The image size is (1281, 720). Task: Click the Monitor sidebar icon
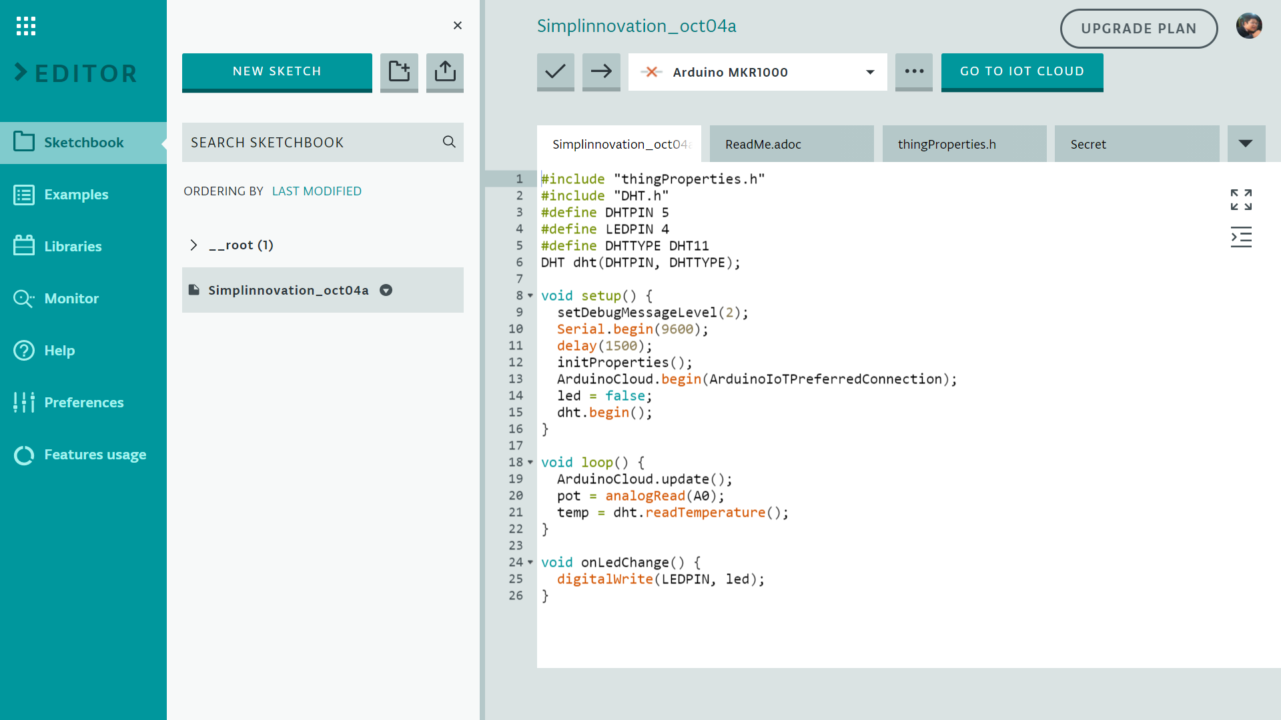coord(24,298)
